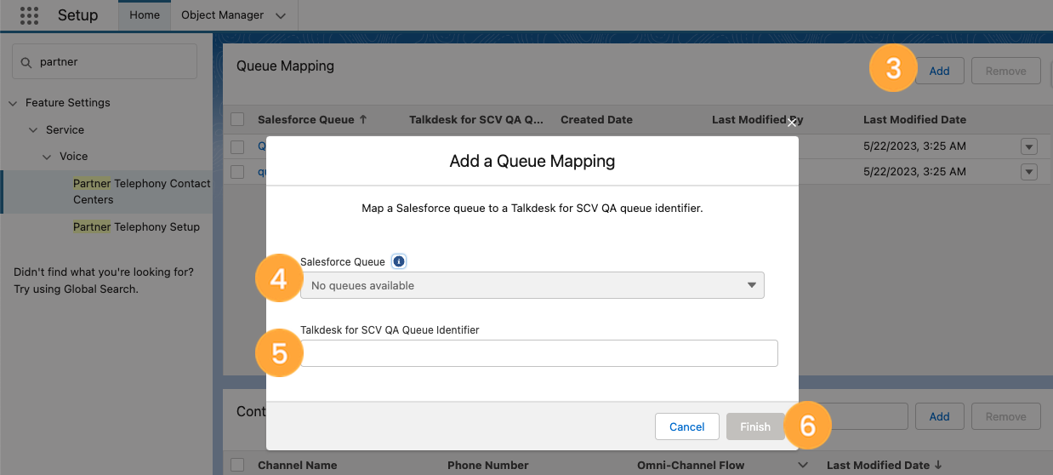Open the Salesforce Queue dropdown
The image size is (1053, 475).
(532, 285)
